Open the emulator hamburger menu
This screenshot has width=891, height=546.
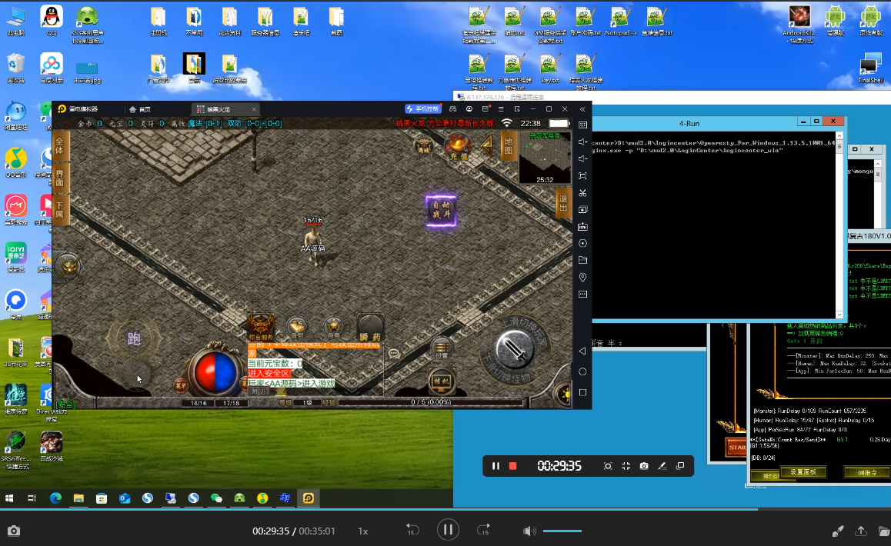(x=501, y=108)
